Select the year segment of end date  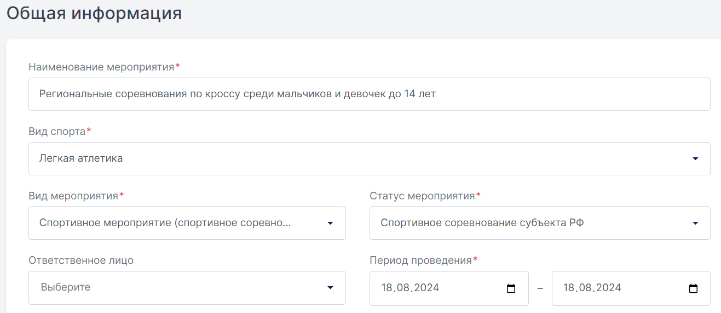click(x=610, y=288)
